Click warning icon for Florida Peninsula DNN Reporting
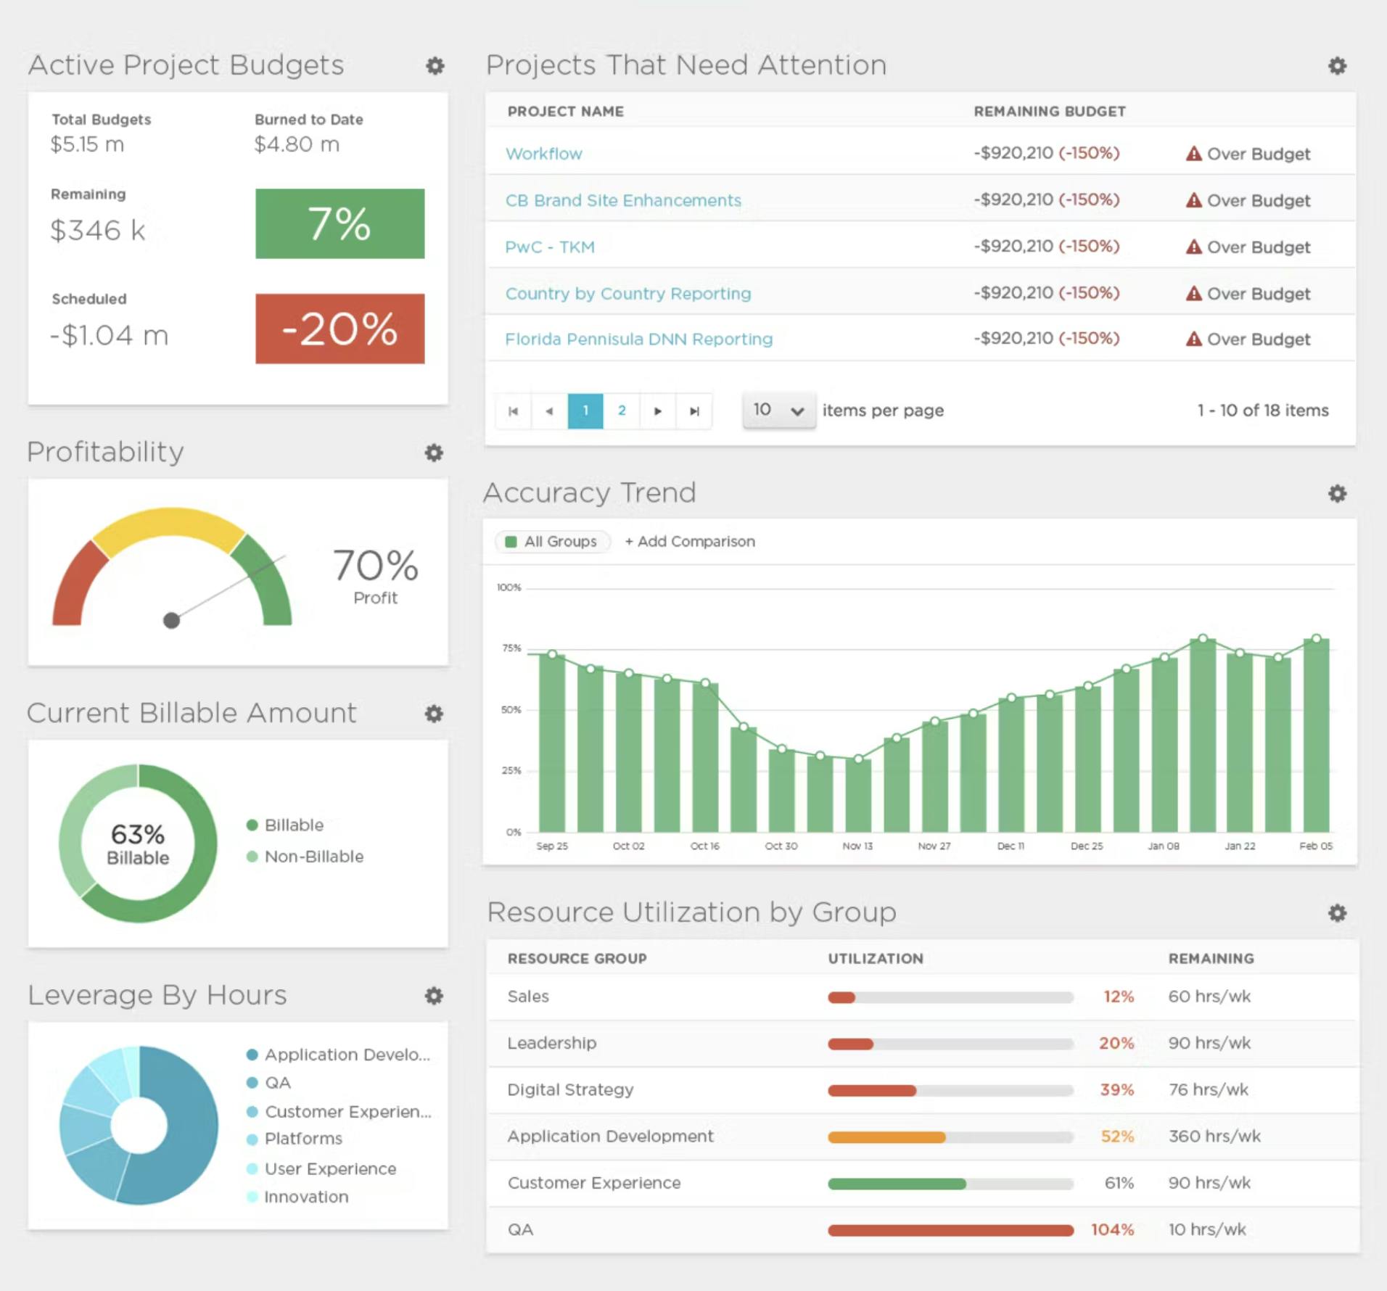 (x=1193, y=339)
